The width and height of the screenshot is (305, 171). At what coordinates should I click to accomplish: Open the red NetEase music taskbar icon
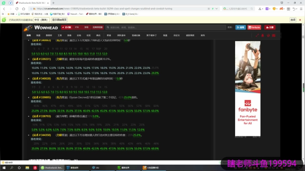[35, 168]
